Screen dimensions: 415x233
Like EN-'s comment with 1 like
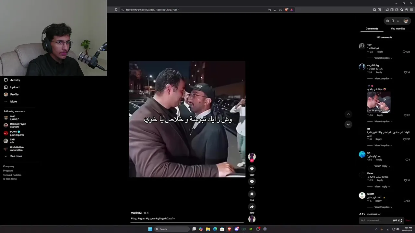pos(407,160)
